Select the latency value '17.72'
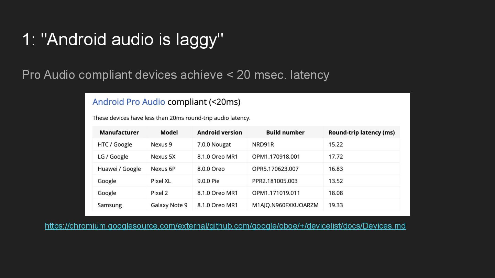Image resolution: width=495 pixels, height=278 pixels. (336, 157)
